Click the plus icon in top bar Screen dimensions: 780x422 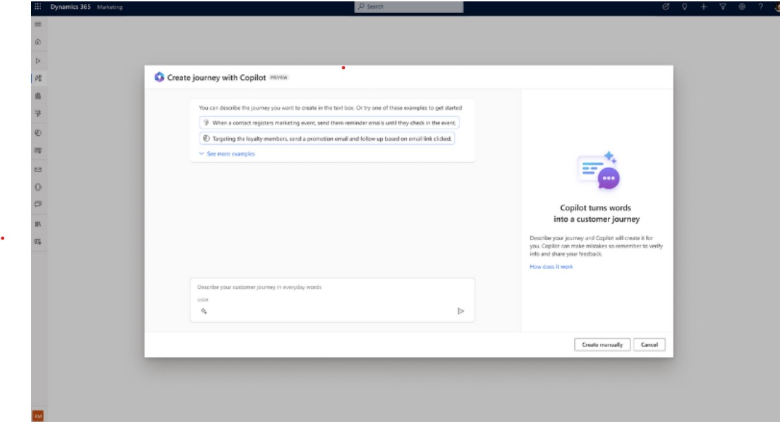click(x=703, y=7)
